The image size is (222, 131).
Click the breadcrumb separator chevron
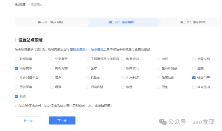(x=28, y=5)
